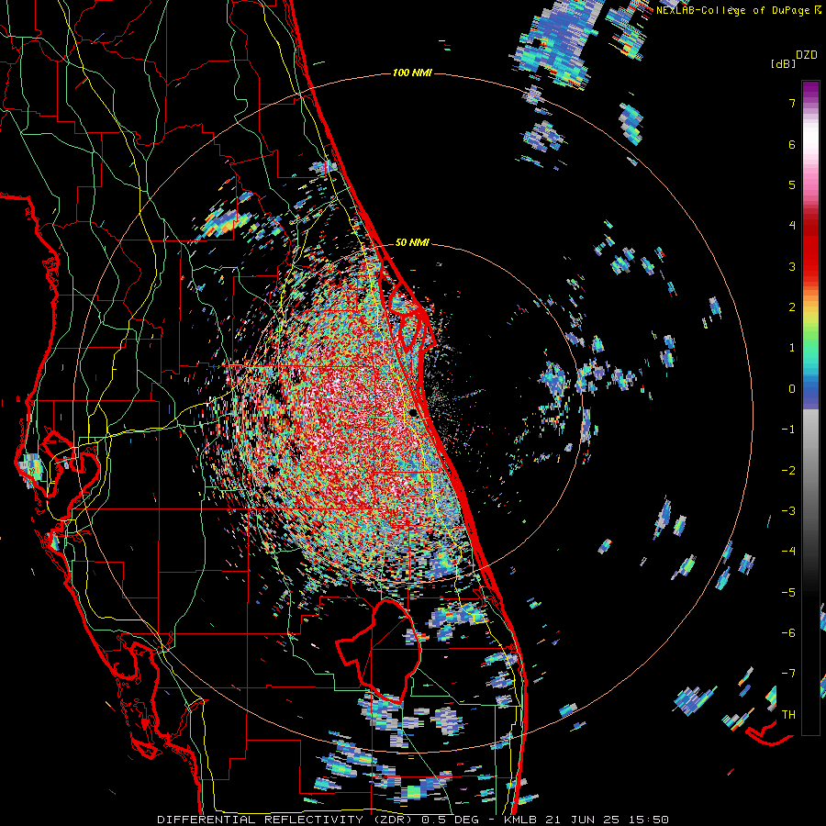Click the 1 dB tick on color scale

pyautogui.click(x=792, y=348)
